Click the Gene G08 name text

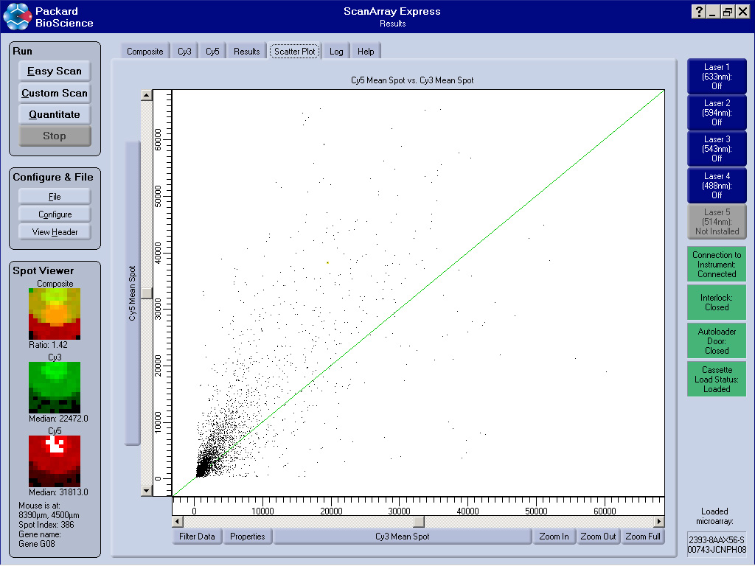37,544
